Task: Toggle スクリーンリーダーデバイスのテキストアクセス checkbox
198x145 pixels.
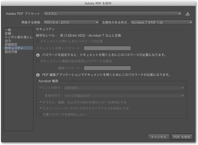Action: tap(40, 108)
